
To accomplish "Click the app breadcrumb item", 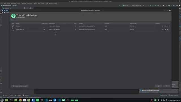I will [15, 6].
